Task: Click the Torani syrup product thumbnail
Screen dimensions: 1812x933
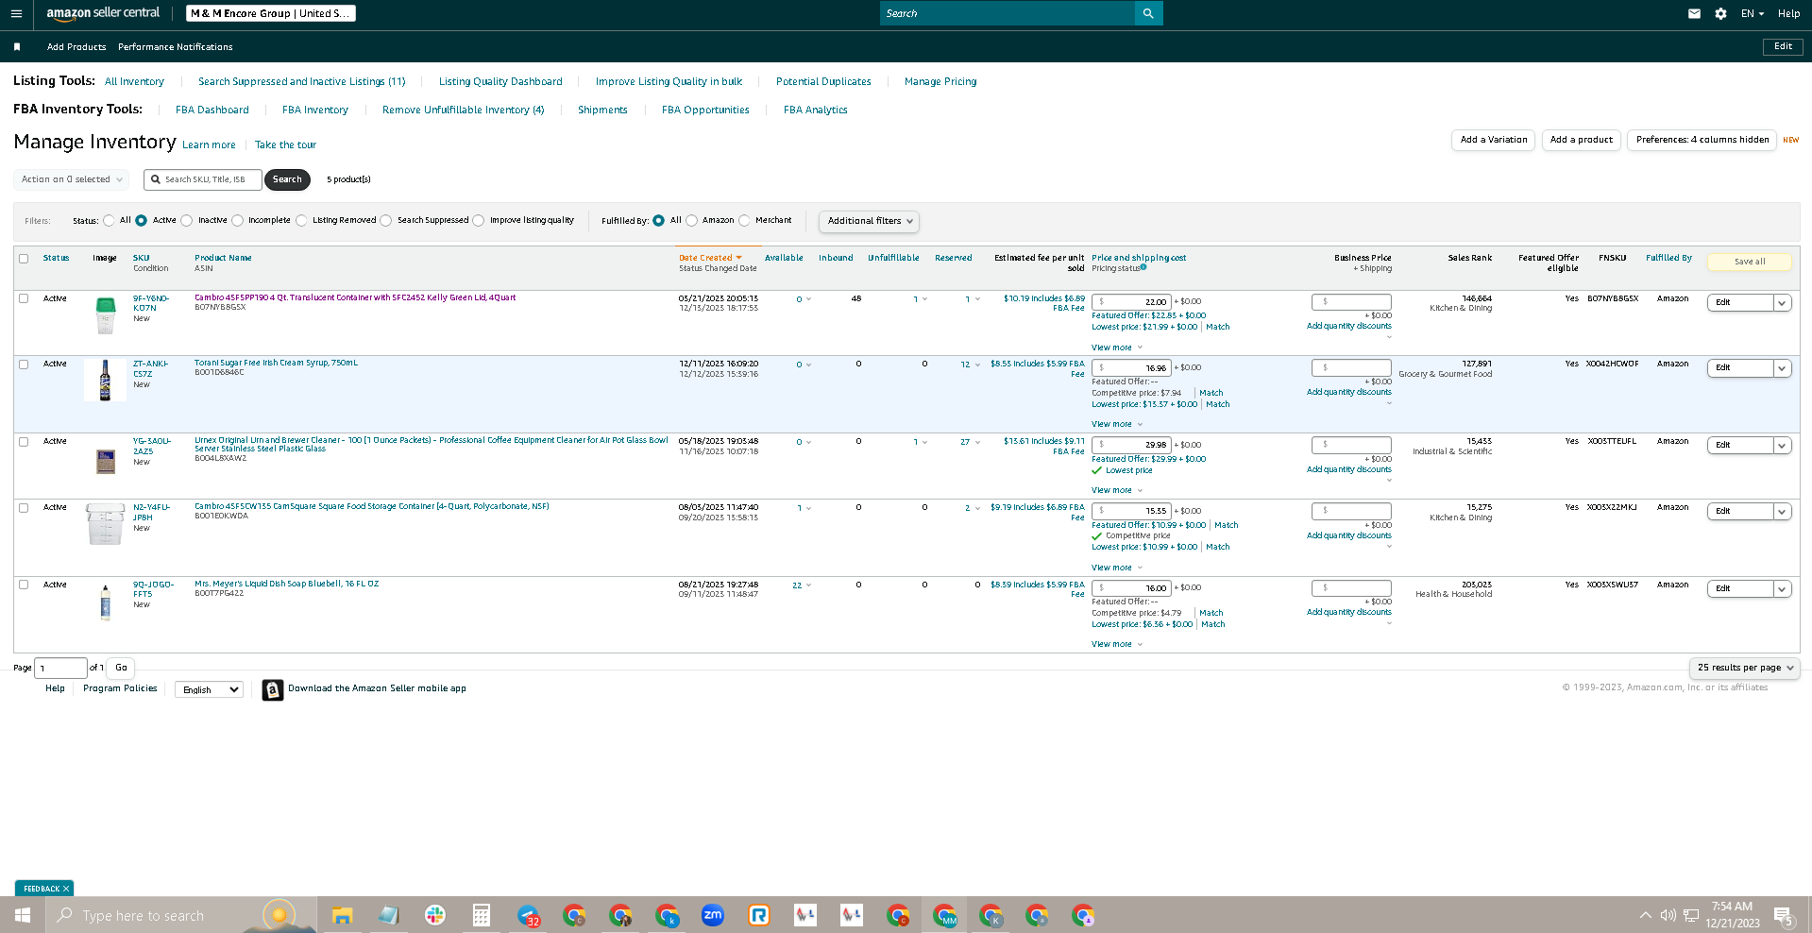Action: point(105,380)
